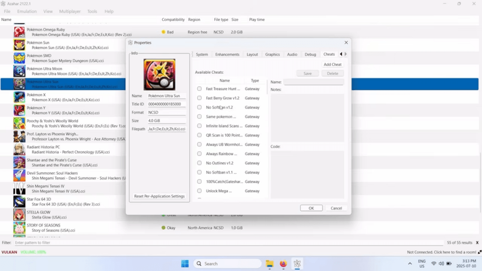Click the Pokémon SMD game icon
Viewport: 482px width, 271px height.
tap(19, 58)
